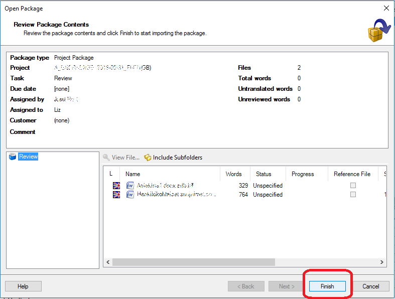Sort file list by Status column
This screenshot has width=395, height=299.
[x=264, y=174]
